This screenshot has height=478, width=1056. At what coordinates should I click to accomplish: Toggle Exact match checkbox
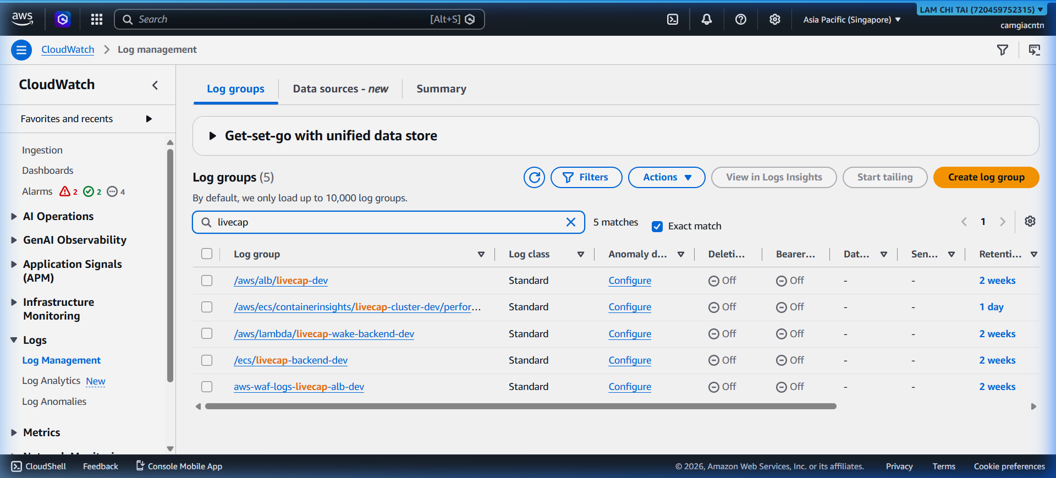[657, 226]
